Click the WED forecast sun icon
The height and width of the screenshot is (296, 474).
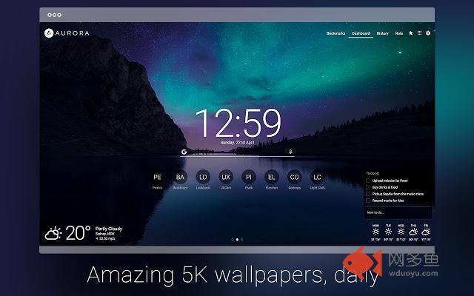(401, 232)
